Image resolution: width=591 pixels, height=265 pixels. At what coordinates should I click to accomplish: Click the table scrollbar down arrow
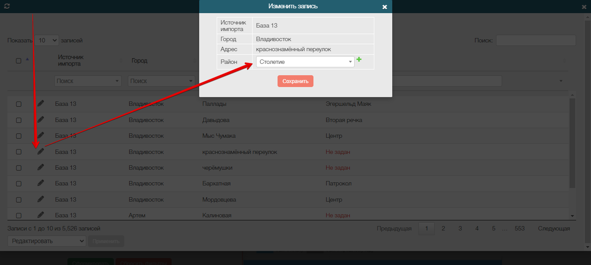[x=572, y=216]
